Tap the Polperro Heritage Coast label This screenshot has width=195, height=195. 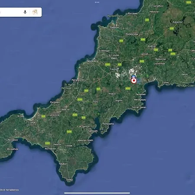click(185, 84)
